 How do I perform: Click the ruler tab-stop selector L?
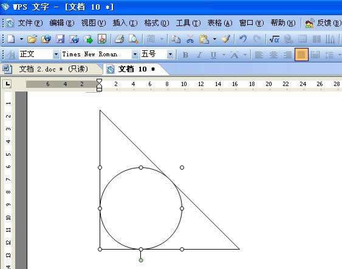(x=8, y=84)
